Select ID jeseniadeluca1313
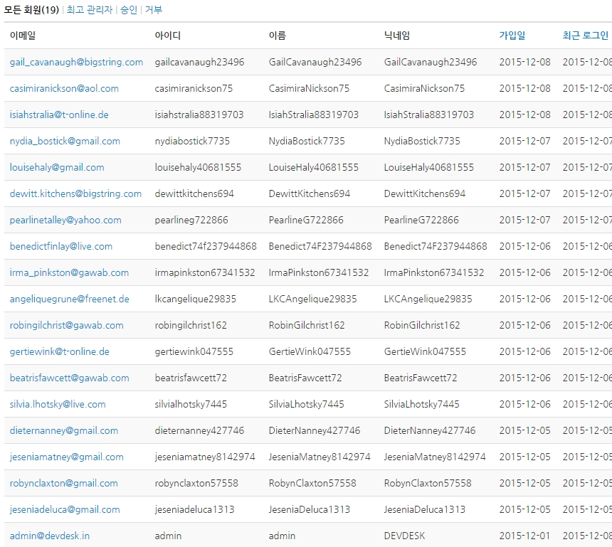 (x=194, y=510)
